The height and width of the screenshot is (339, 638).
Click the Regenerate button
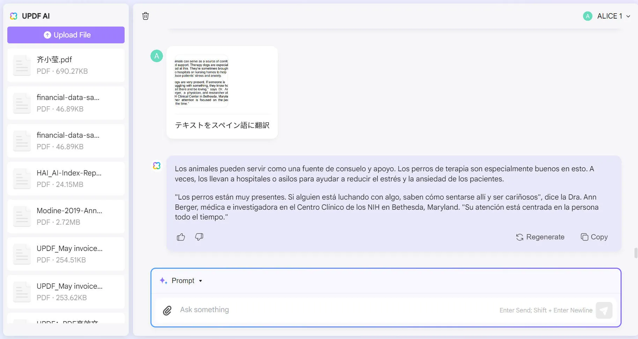point(540,237)
